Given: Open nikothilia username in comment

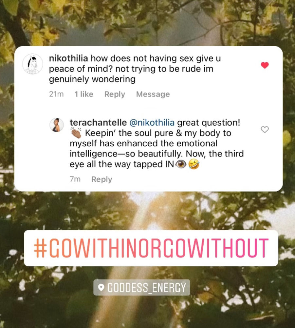Looking at the screenshot, I should click(68, 58).
